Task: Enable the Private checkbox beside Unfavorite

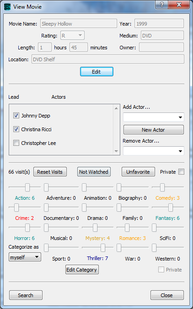Action: (181, 172)
